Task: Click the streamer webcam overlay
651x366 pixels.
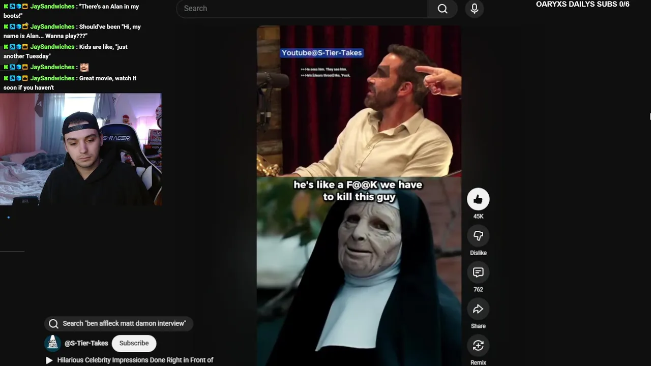Action: pos(81,149)
